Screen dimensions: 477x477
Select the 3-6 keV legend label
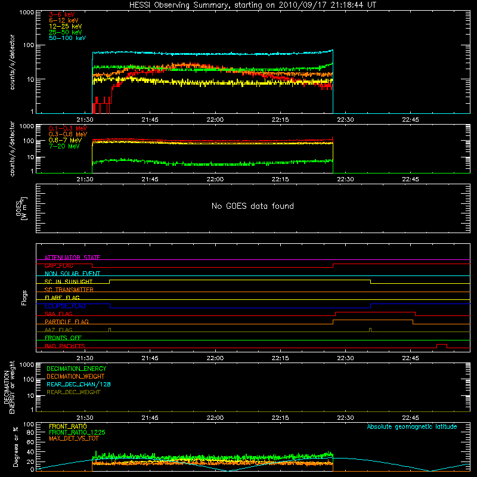tap(62, 14)
